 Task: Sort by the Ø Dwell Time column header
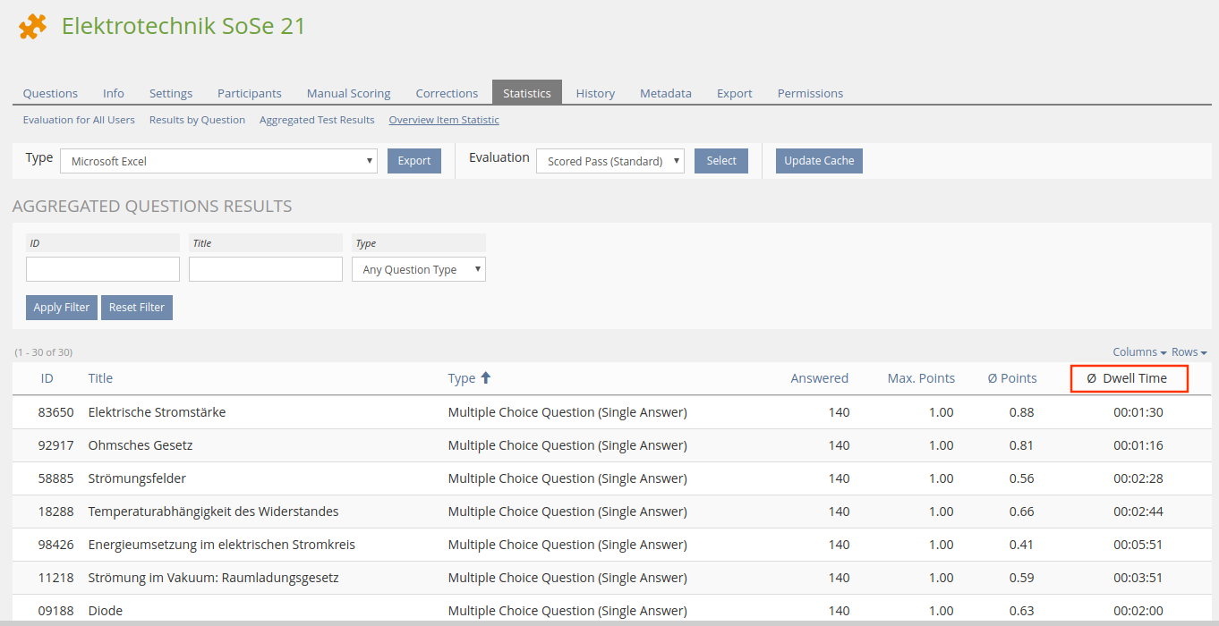click(1129, 378)
